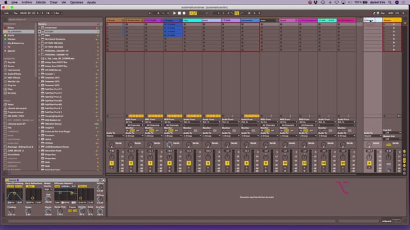Image resolution: width=410 pixels, height=230 pixels.
Task: Expand the Compressor item in browser
Action: tap(39, 27)
